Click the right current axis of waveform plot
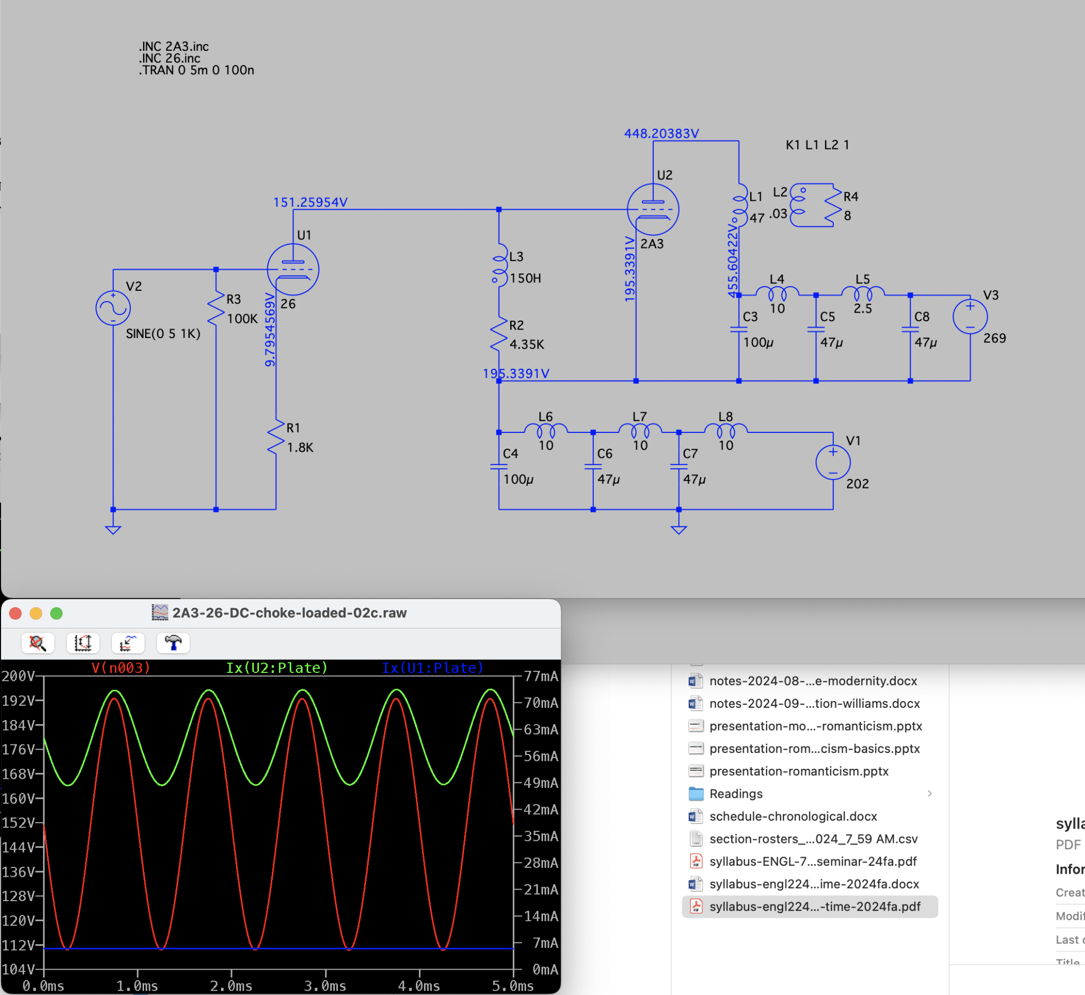1085x995 pixels. tap(537, 823)
